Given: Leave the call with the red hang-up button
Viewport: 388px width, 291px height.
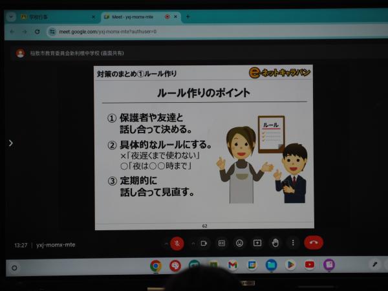Looking at the screenshot, I should [314, 242].
